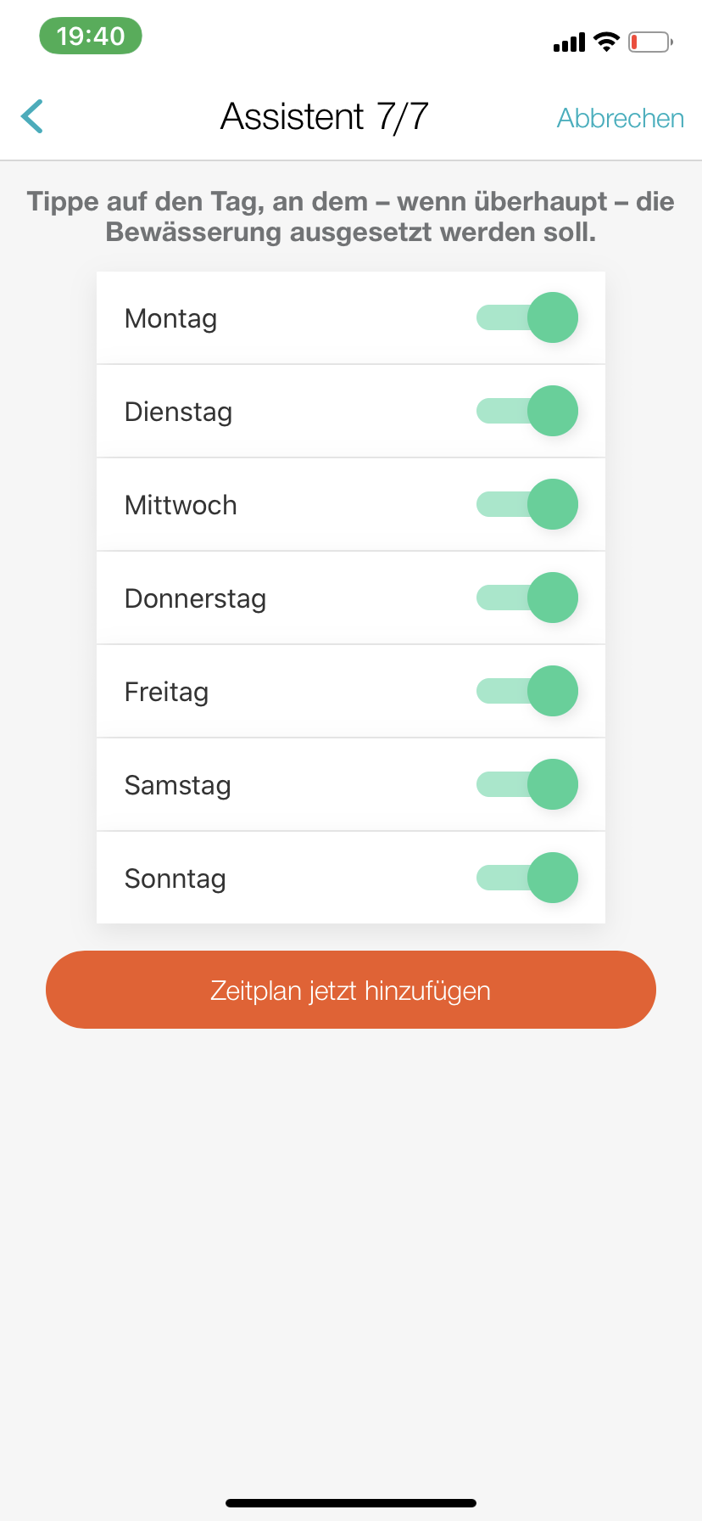
Task: Tap the Wi-Fi status icon
Action: click(x=606, y=42)
